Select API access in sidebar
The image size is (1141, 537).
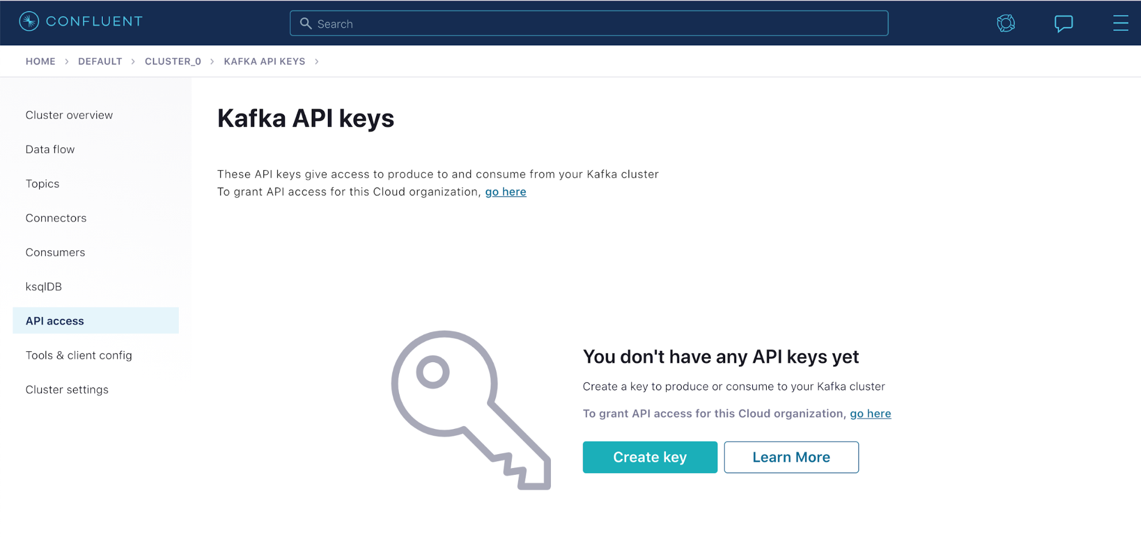(95, 321)
